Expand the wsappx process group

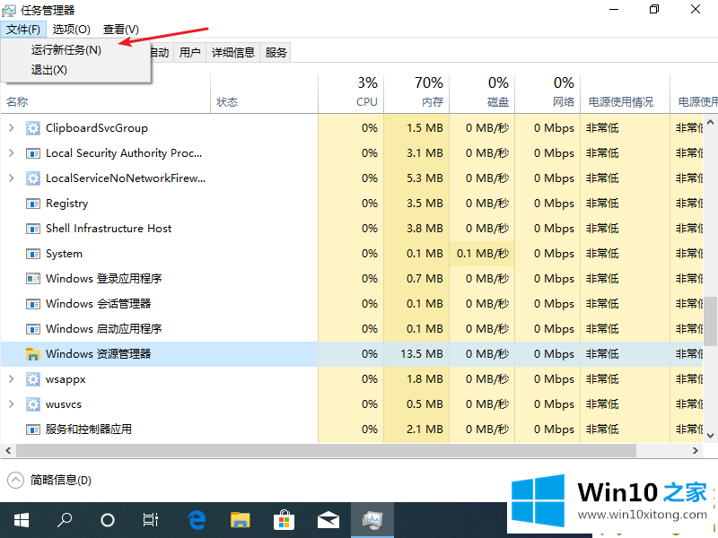click(12, 379)
